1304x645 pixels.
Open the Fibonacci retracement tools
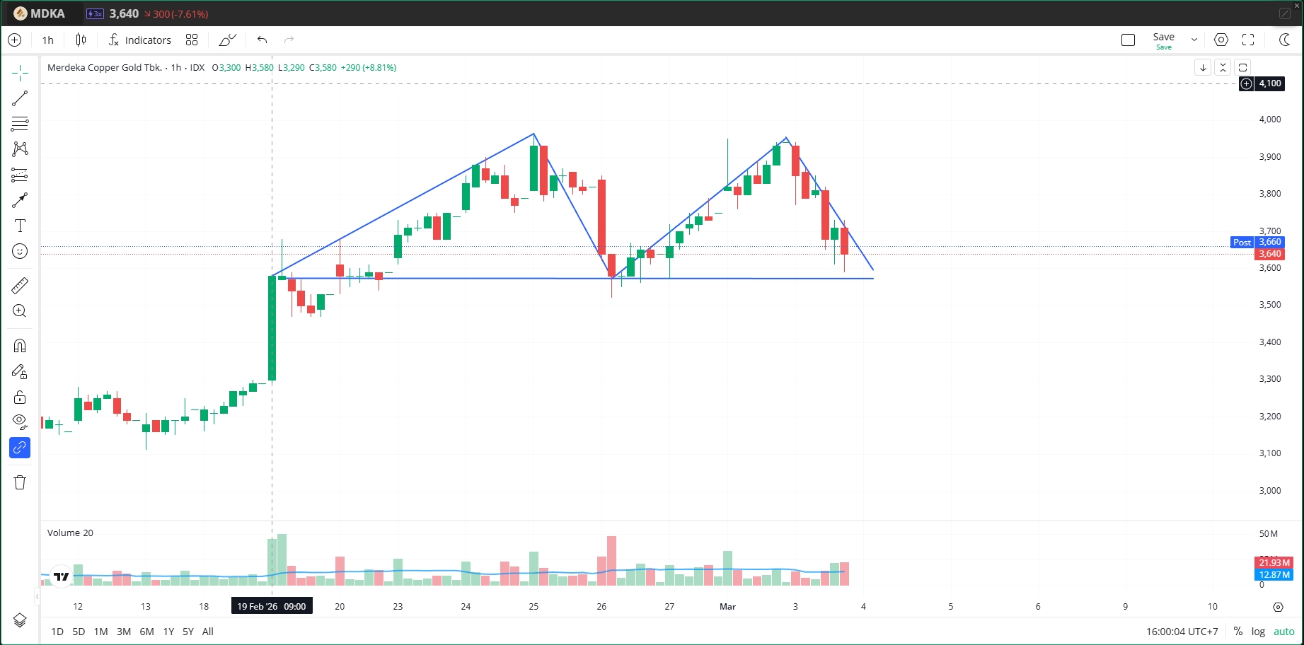pos(20,124)
